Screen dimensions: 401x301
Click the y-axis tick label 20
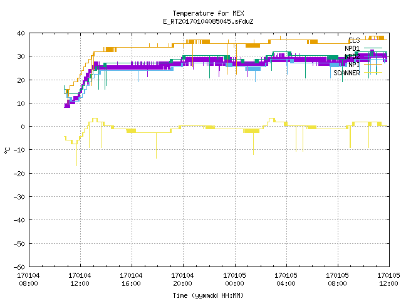(x=21, y=80)
